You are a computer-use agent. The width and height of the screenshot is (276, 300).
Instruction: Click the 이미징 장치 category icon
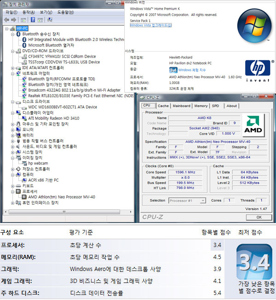tap(18, 158)
